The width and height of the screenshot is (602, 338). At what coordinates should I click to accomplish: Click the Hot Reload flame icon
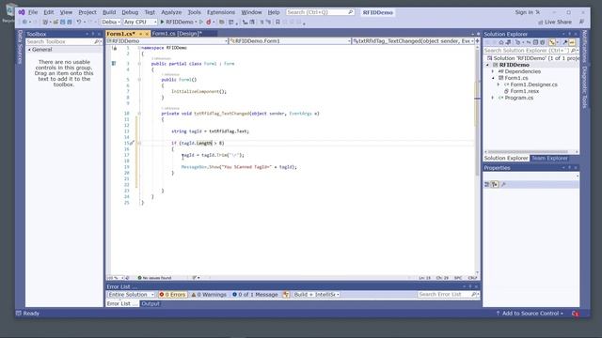(x=209, y=22)
